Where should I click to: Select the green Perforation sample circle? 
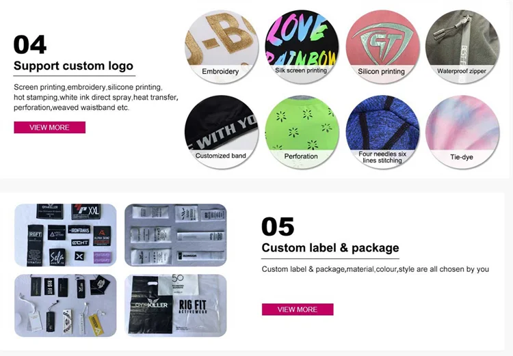pyautogui.click(x=302, y=131)
